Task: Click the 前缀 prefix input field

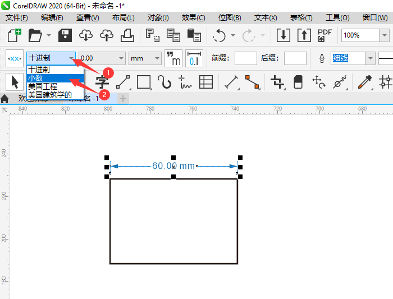Action: (x=246, y=58)
